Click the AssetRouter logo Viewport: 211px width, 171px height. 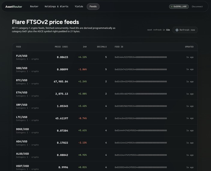14,7
